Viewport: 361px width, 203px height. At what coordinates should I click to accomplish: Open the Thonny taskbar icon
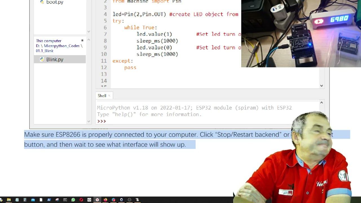point(138,200)
